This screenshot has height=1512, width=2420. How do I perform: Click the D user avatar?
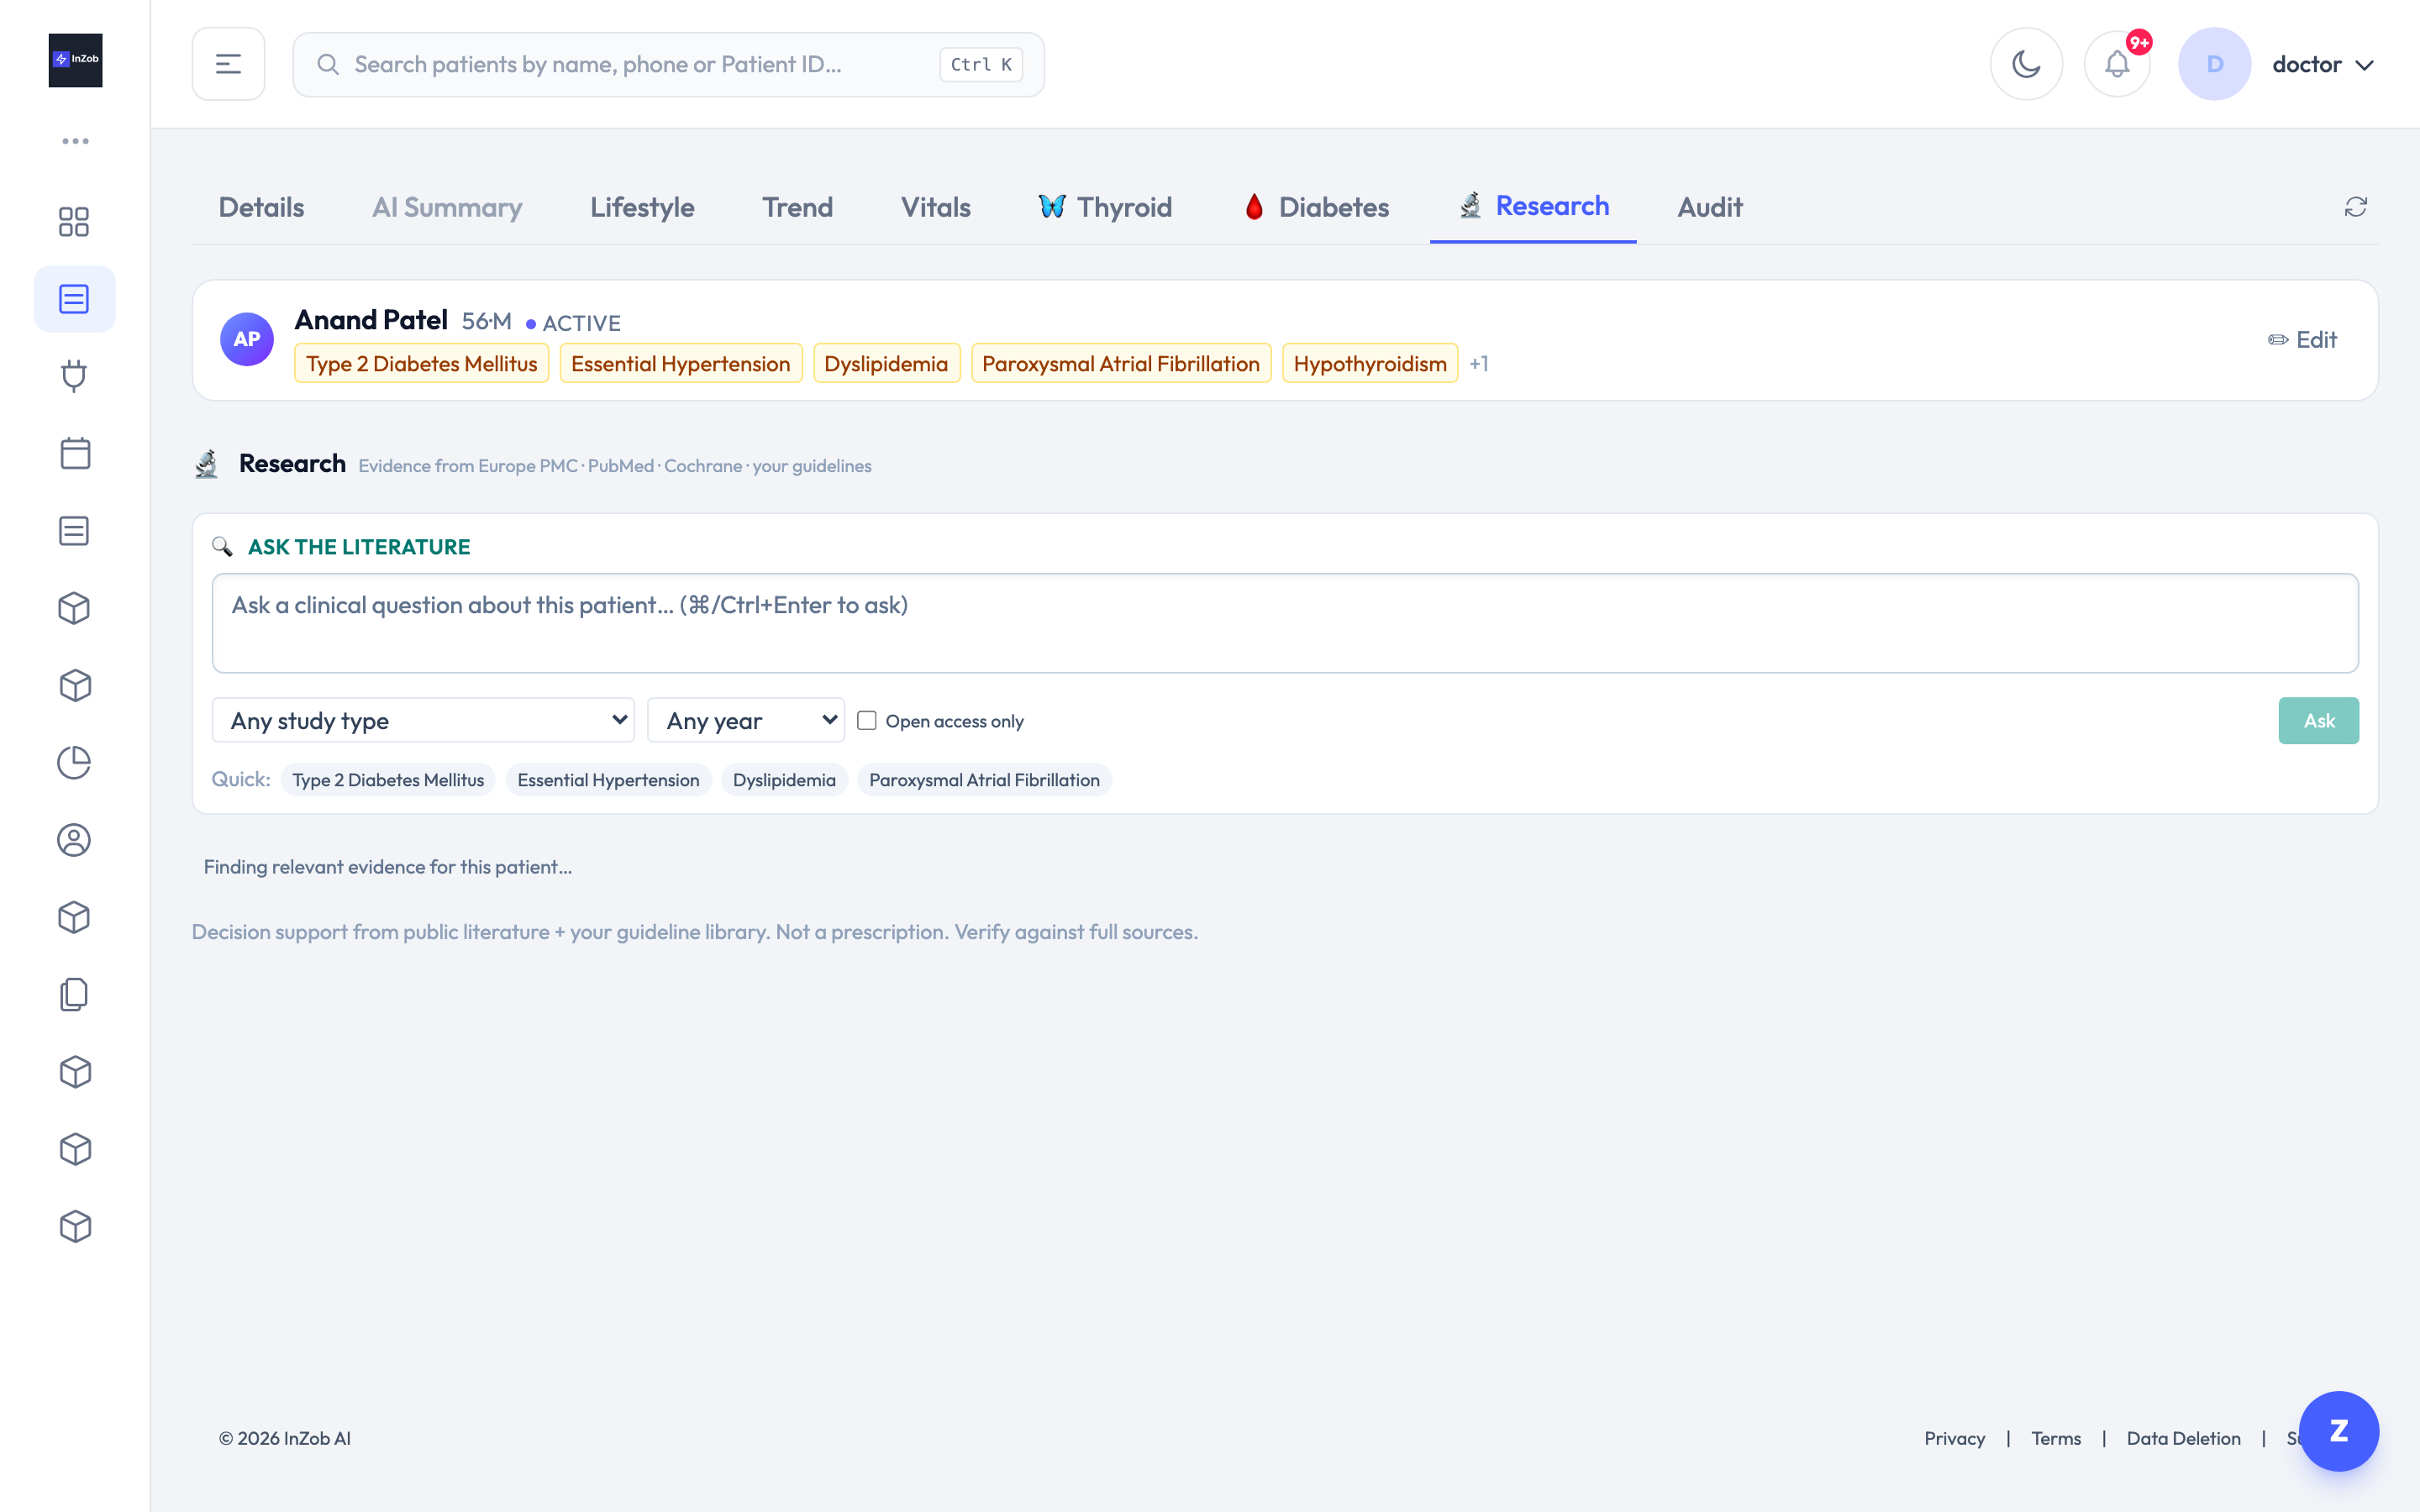(2214, 64)
